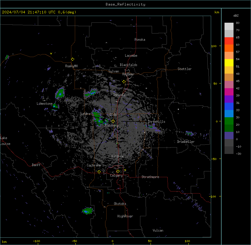This screenshot has width=251, height=245.
Task: Select the slate blue 10-0 dBZ legend color
Action: click(229, 136)
